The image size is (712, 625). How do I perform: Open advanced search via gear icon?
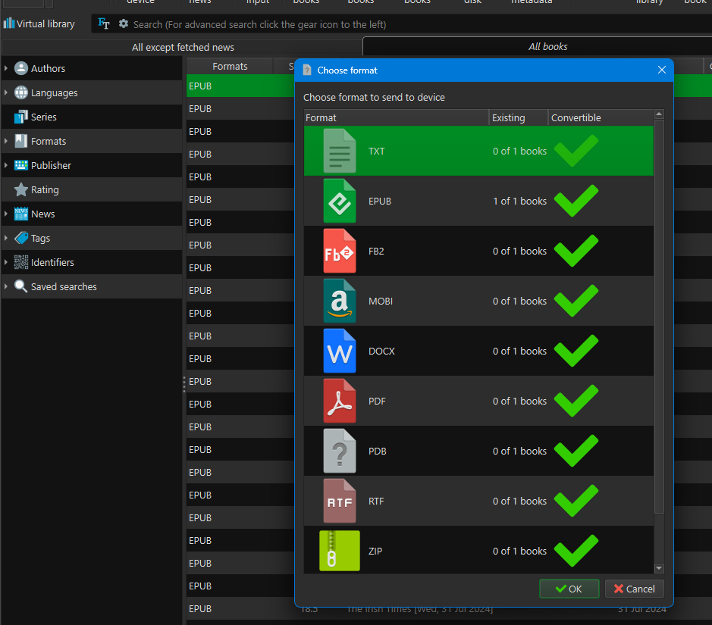tap(123, 23)
